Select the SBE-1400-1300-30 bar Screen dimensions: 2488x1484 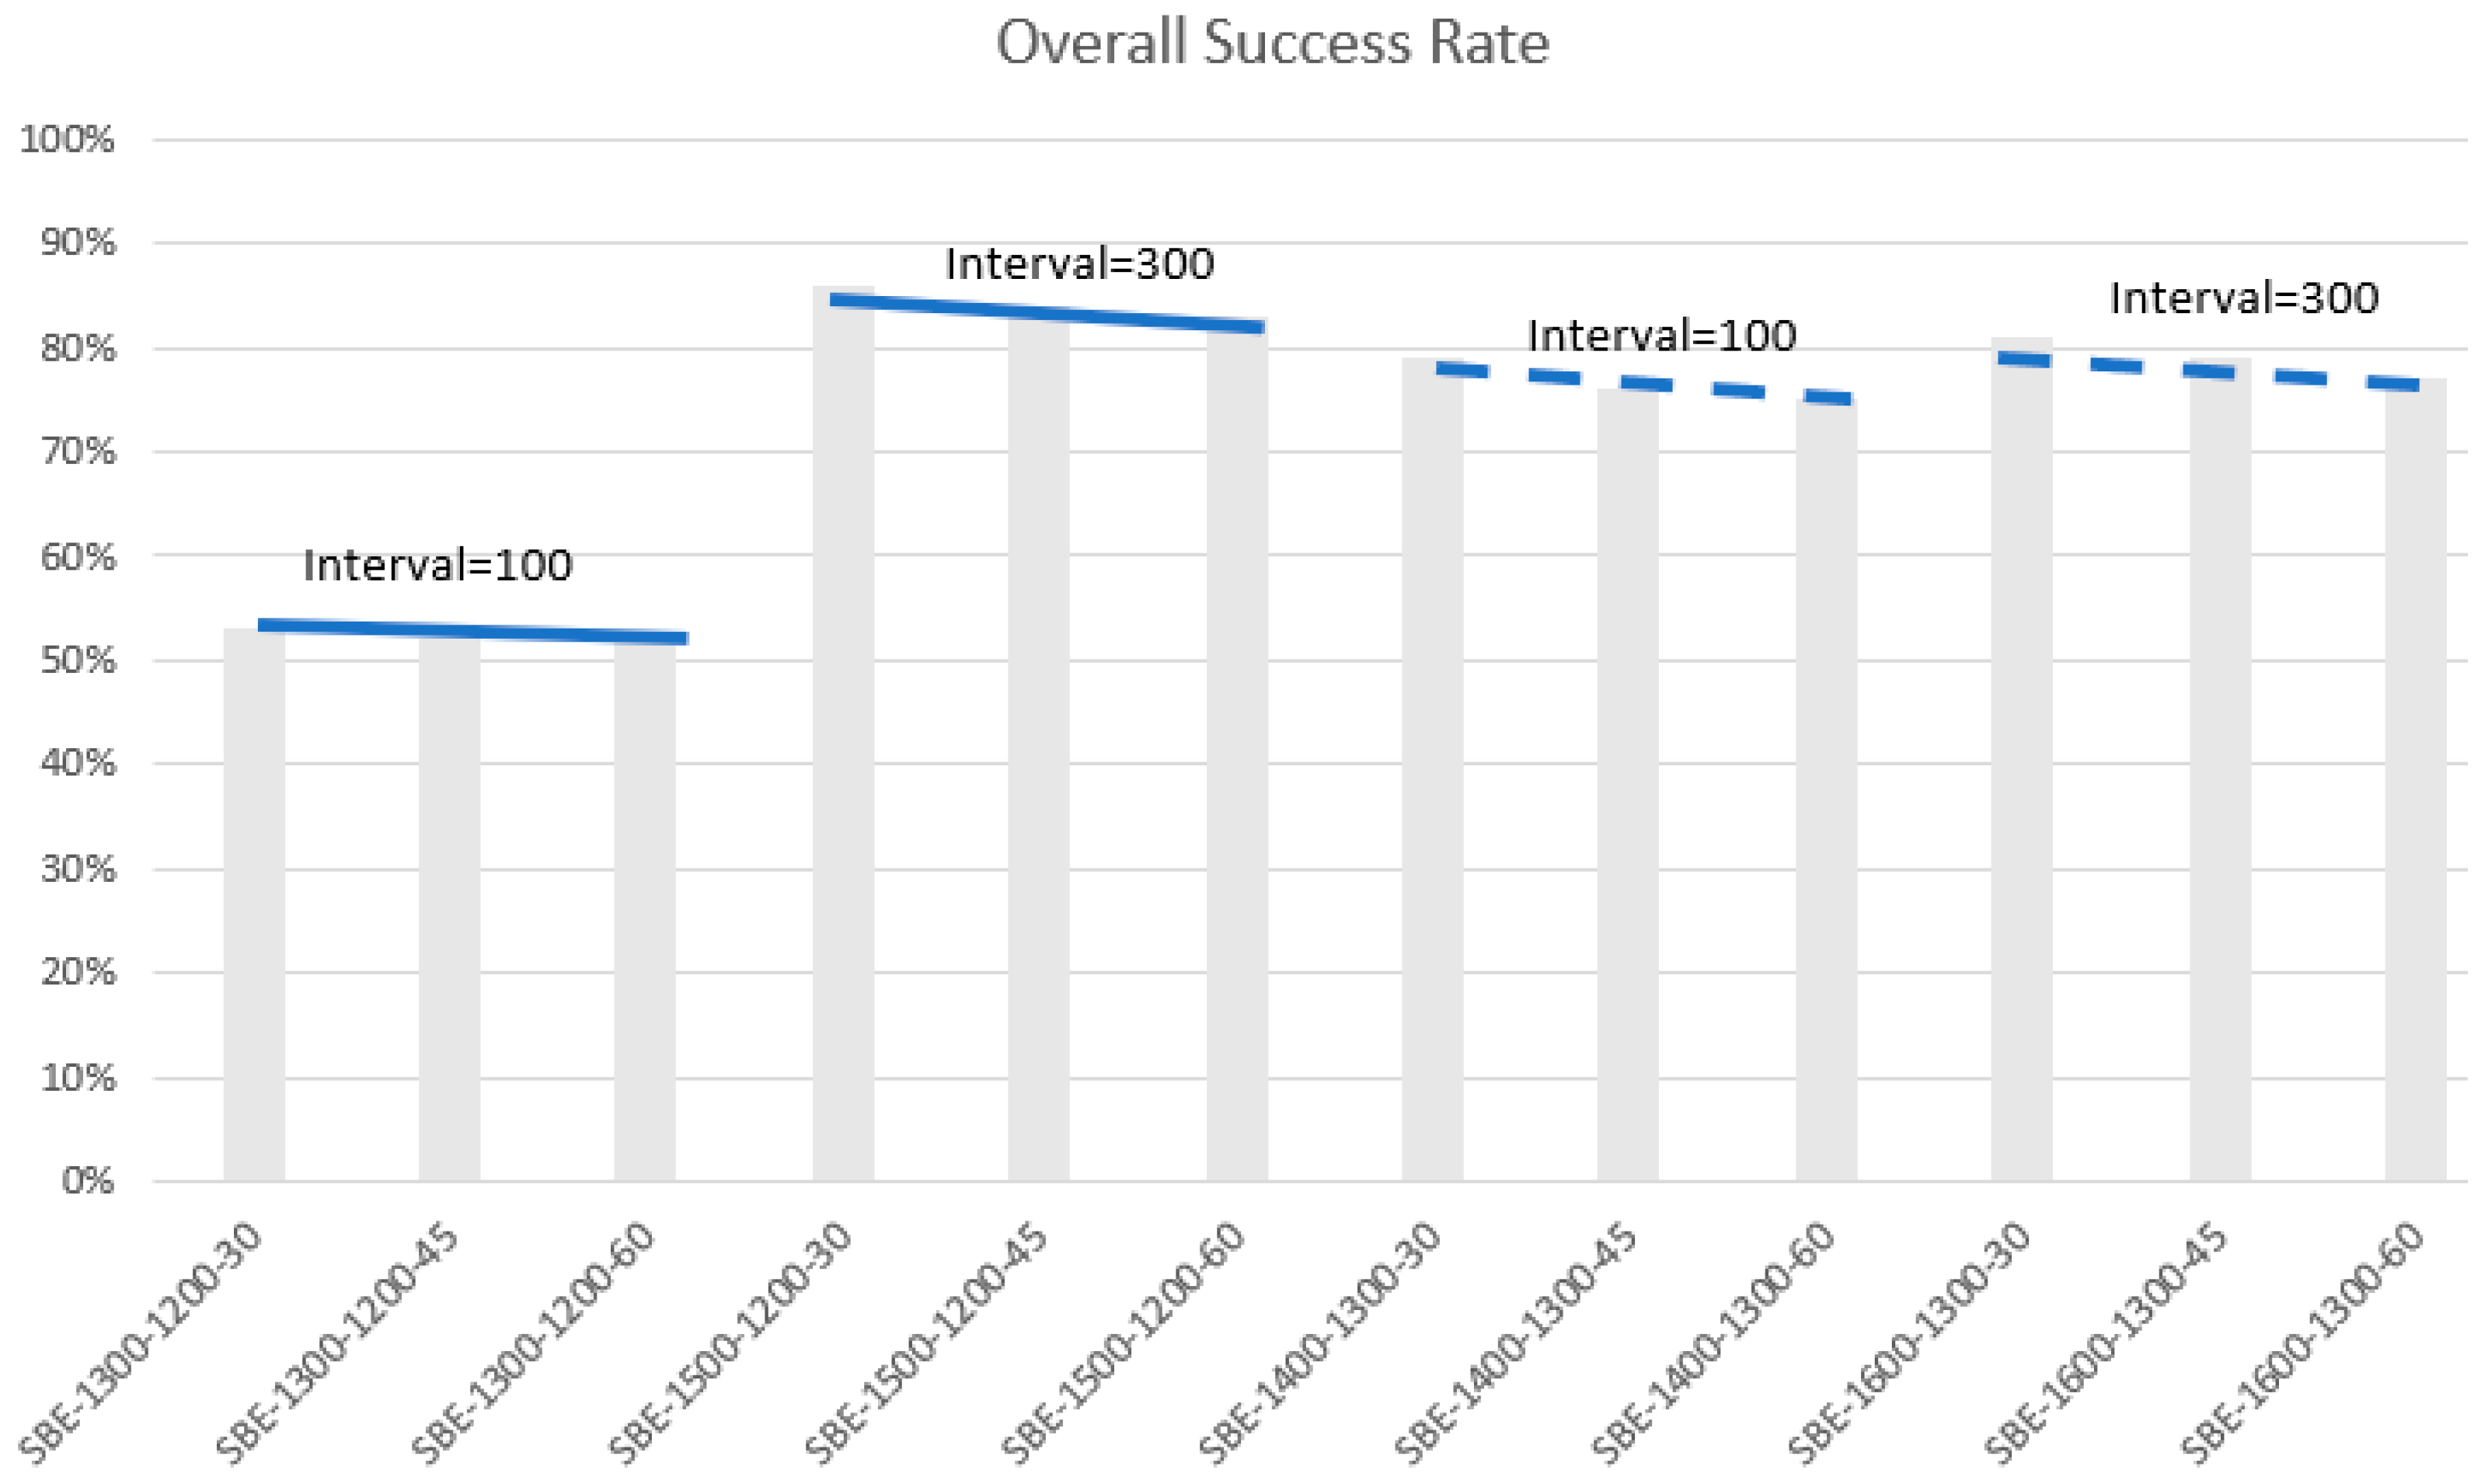coord(1432,770)
